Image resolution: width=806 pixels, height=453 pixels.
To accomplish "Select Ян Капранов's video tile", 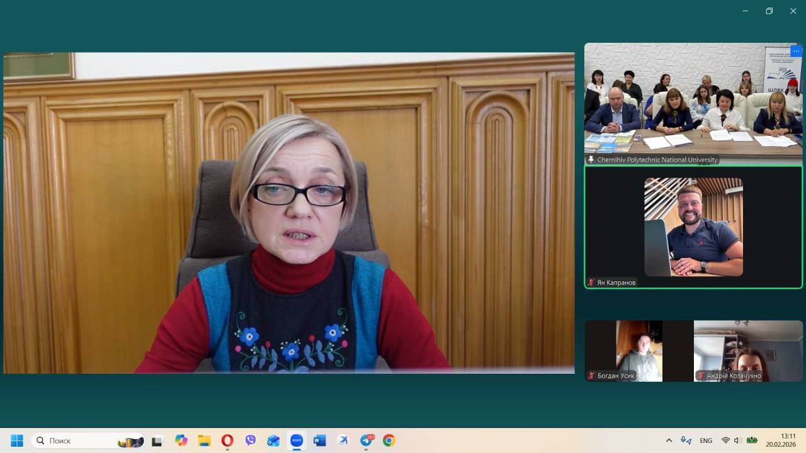I will tap(693, 226).
